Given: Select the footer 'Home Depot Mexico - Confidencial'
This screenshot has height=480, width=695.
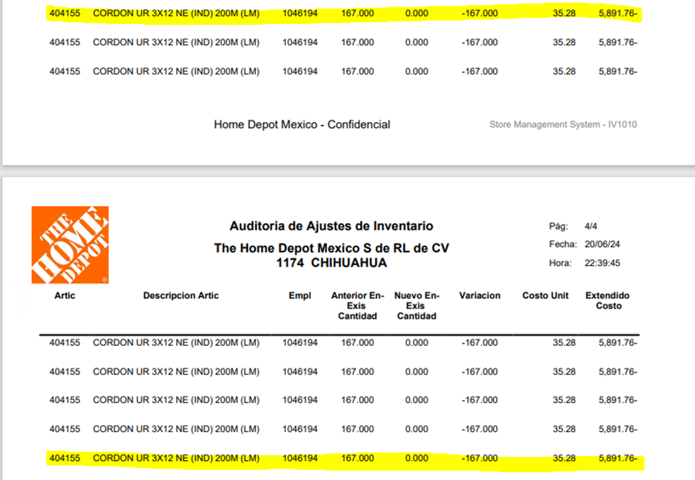Looking at the screenshot, I should (x=302, y=125).
